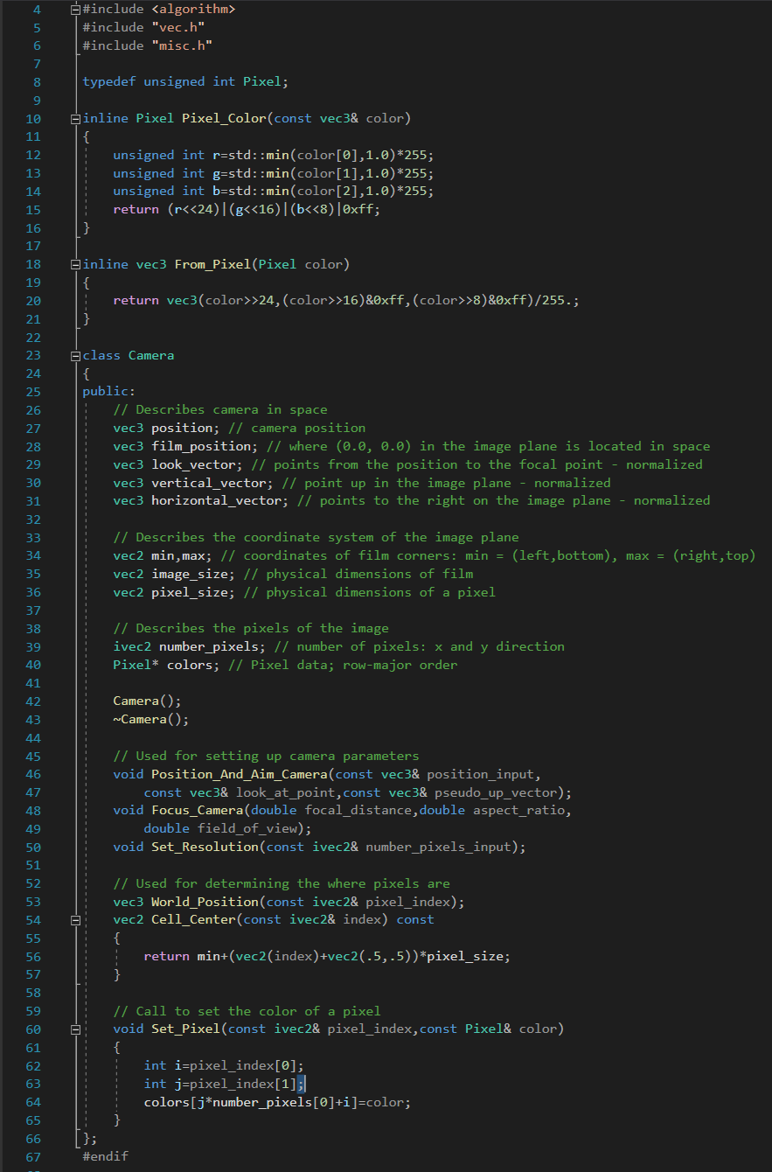Collapse the Pixel_Color function body
Screen dimensions: 772x1172
click(x=73, y=117)
